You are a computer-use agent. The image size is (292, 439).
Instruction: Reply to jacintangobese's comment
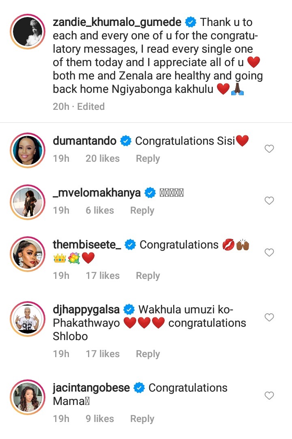click(142, 419)
